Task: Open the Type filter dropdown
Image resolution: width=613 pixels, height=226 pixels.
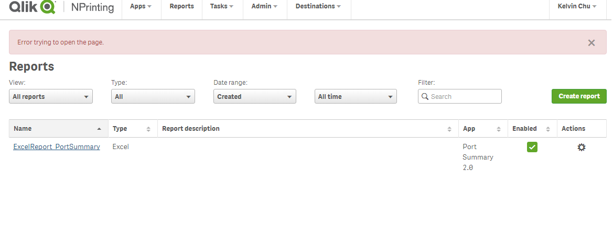Action: coord(153,96)
